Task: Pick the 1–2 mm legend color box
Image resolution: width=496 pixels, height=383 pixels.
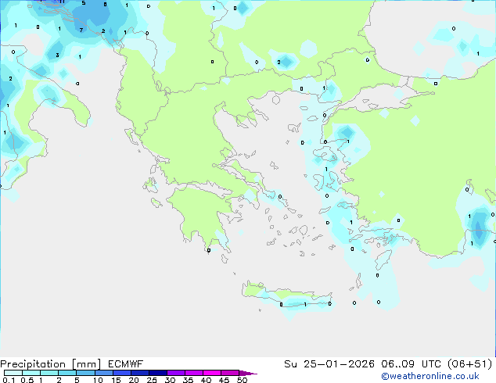Action: pos(49,373)
